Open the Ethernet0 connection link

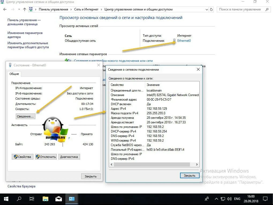184,40
